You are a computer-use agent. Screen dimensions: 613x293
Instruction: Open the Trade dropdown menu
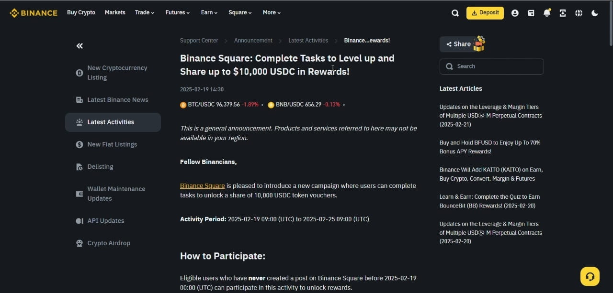tap(144, 12)
